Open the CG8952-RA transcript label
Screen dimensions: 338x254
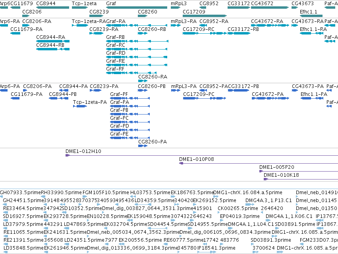(x=214, y=21)
